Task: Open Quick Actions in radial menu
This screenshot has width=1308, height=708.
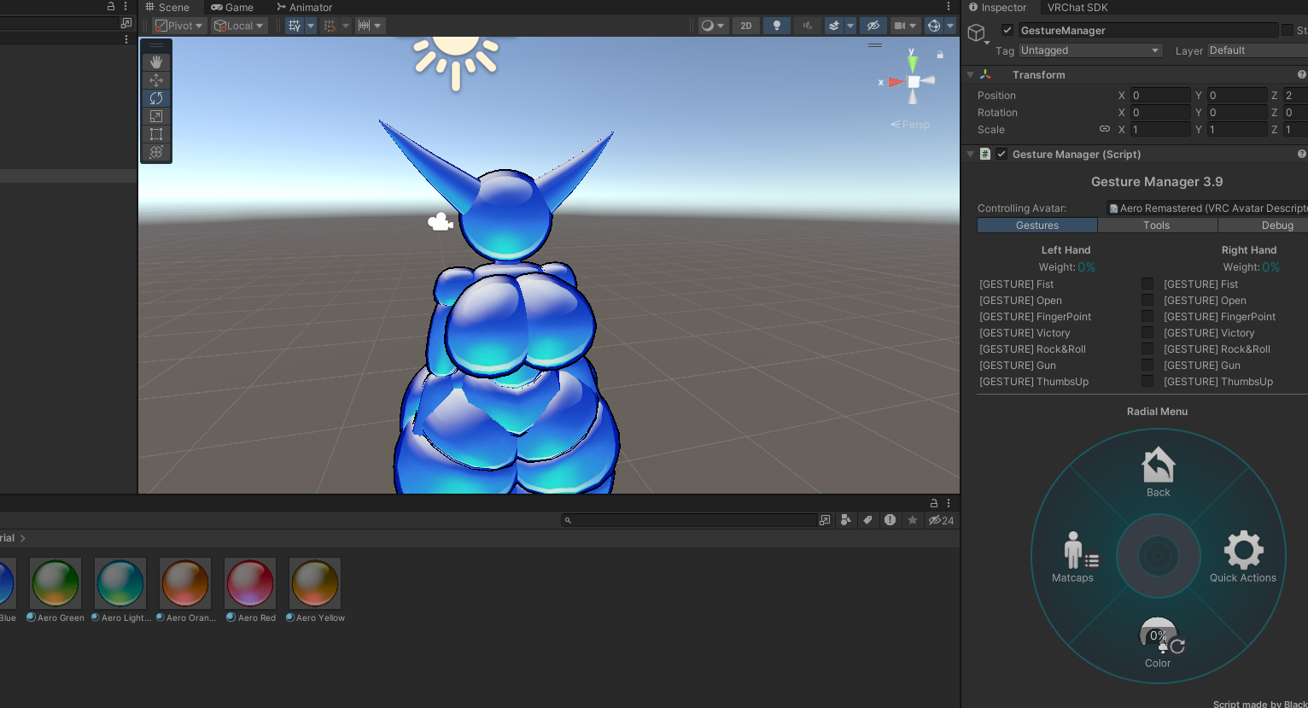Action: (1243, 557)
